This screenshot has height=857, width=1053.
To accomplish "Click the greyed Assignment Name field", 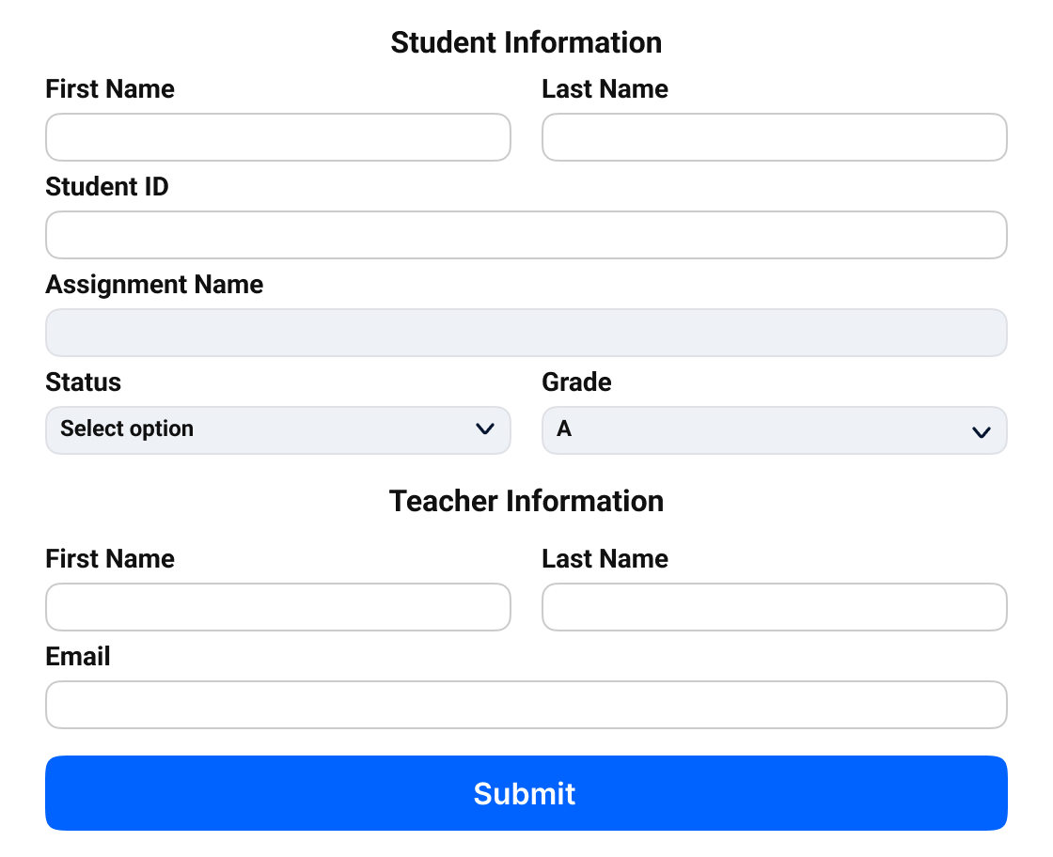I will pos(526,333).
